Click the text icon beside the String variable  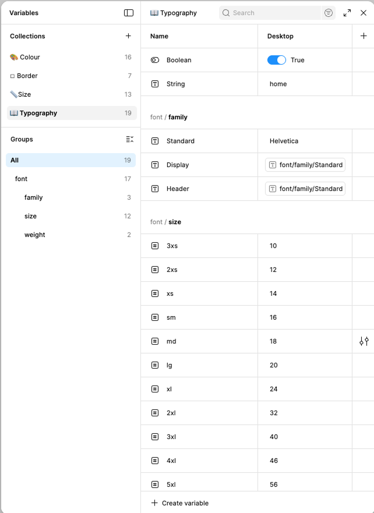tap(155, 84)
